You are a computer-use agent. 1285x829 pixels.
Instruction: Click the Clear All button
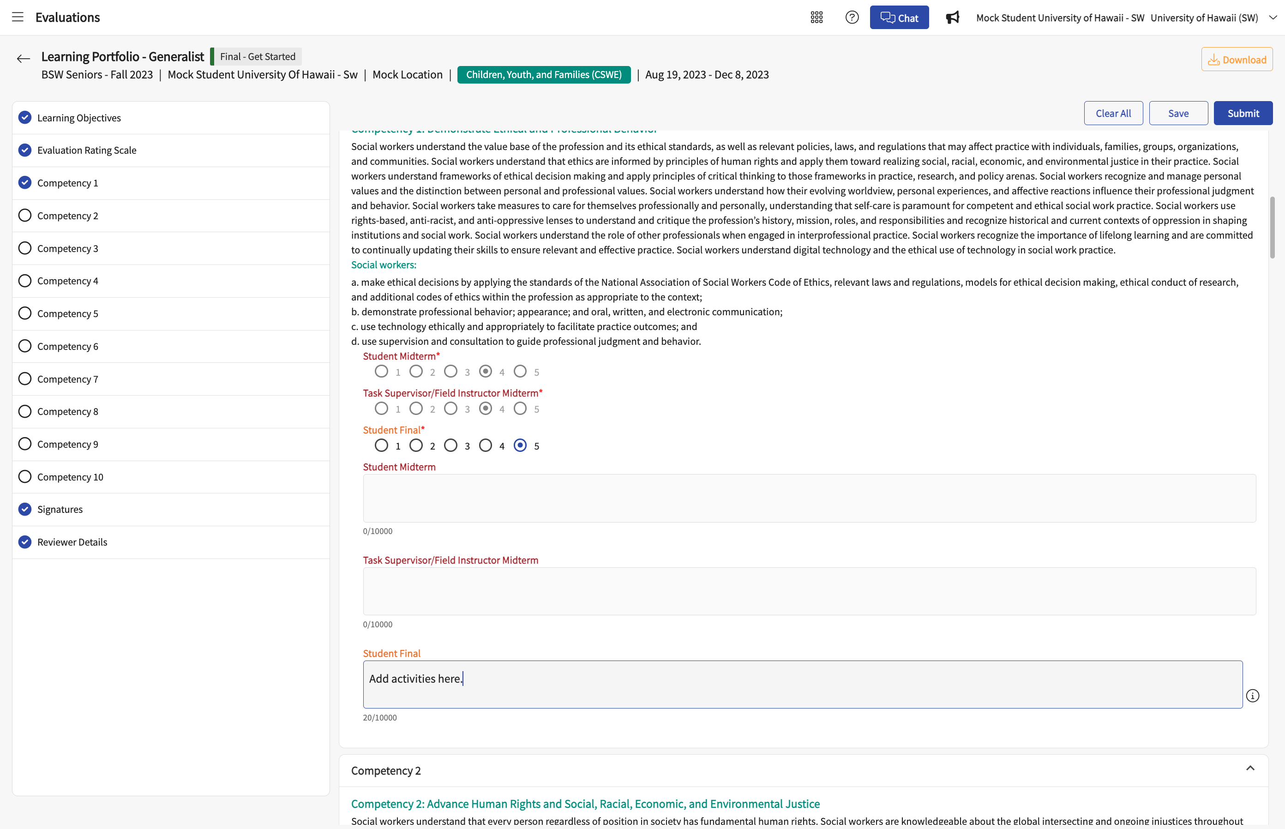coord(1113,113)
